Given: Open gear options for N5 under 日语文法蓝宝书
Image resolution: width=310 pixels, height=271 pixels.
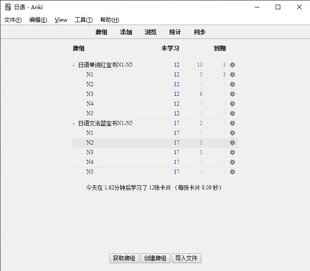Looking at the screenshot, I should [232, 172].
